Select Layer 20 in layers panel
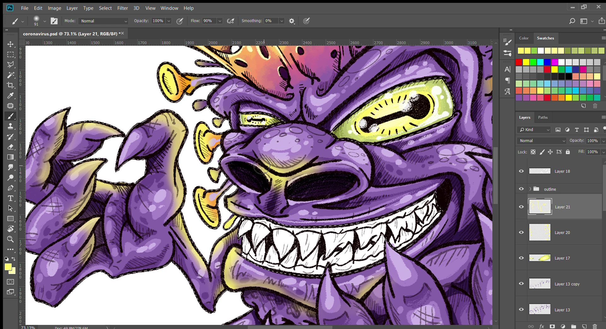The height and width of the screenshot is (329, 606). coord(562,233)
